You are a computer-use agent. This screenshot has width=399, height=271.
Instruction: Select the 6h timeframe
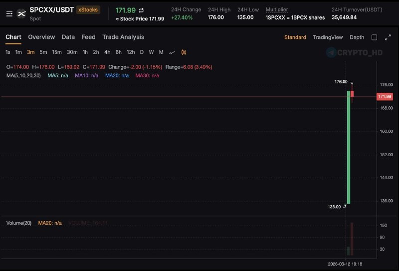pyautogui.click(x=118, y=52)
